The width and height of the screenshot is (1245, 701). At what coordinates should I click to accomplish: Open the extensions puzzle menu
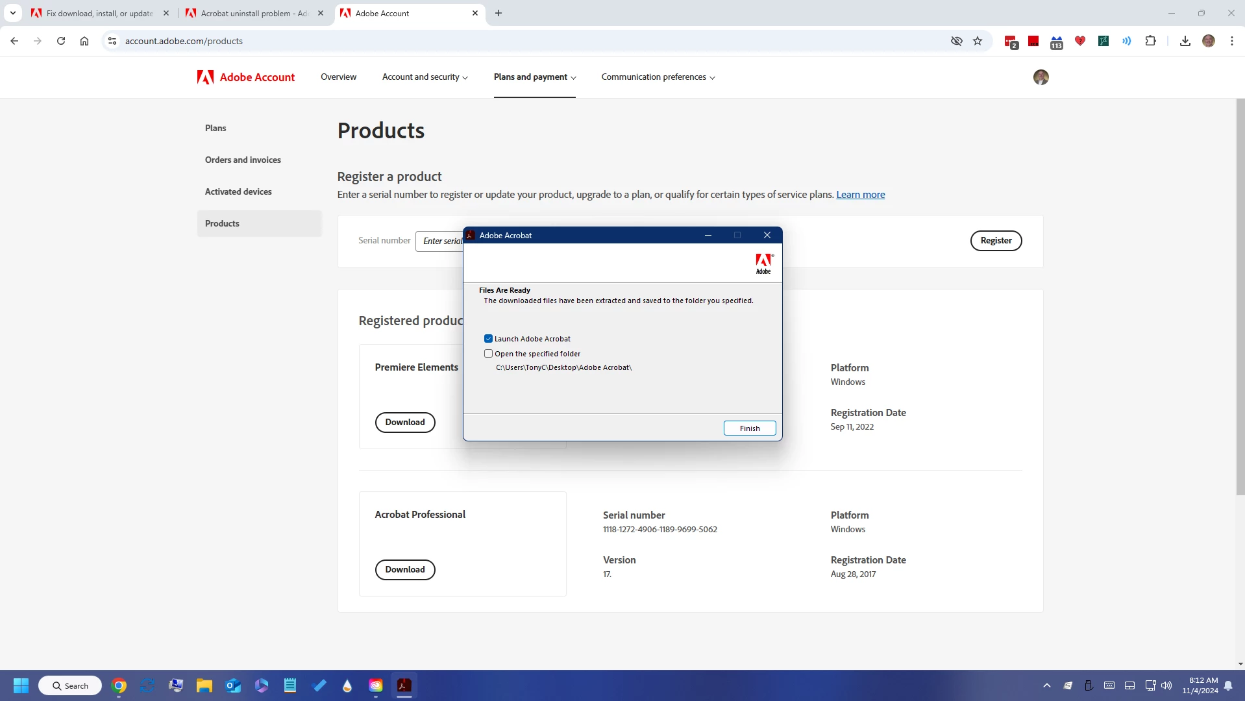(x=1150, y=41)
